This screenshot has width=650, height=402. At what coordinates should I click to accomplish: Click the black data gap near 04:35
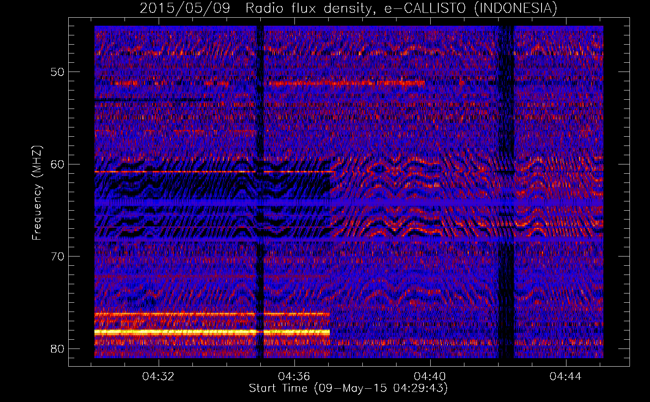260,192
